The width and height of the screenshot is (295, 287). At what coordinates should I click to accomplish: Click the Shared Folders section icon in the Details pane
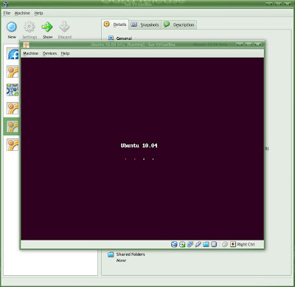(x=111, y=254)
